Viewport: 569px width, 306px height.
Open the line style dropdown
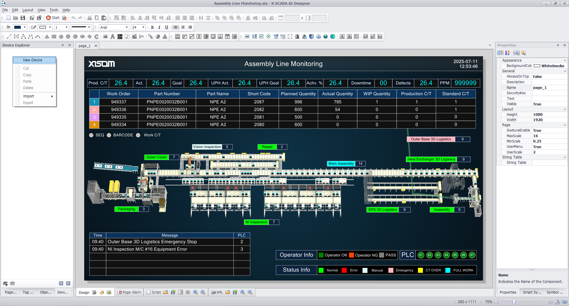(x=89, y=27)
